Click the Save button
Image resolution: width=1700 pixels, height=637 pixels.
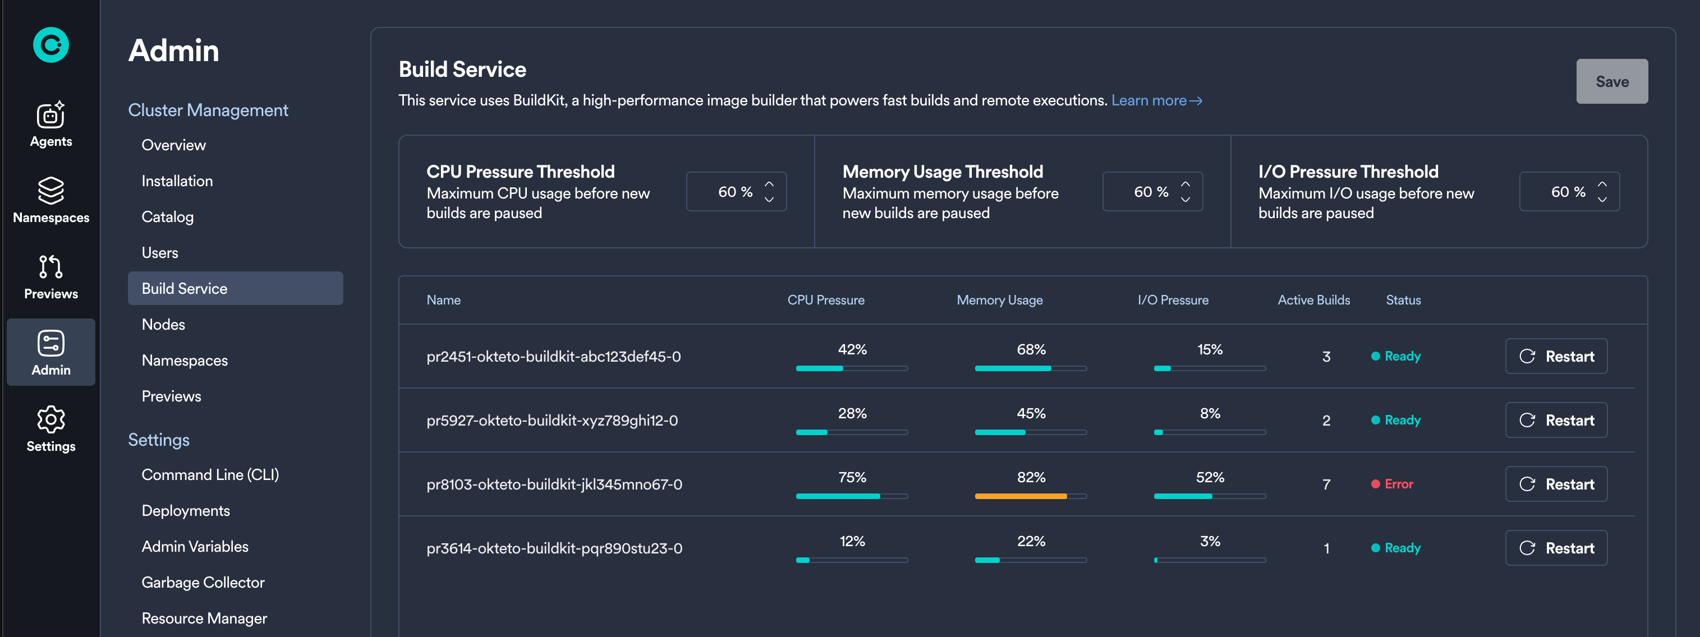[1611, 81]
